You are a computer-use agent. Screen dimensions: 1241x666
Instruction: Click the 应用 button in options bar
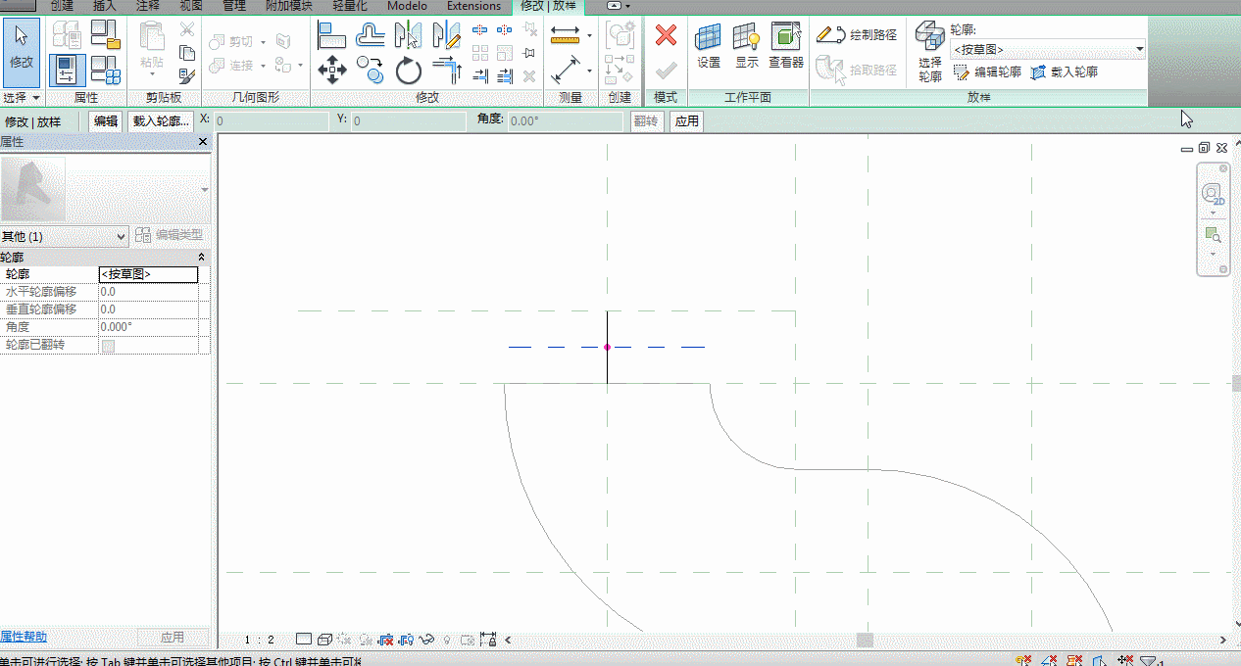pos(686,121)
